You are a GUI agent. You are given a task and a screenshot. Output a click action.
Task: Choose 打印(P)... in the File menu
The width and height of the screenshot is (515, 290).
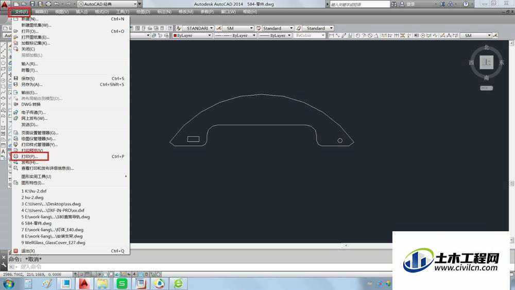click(71, 156)
